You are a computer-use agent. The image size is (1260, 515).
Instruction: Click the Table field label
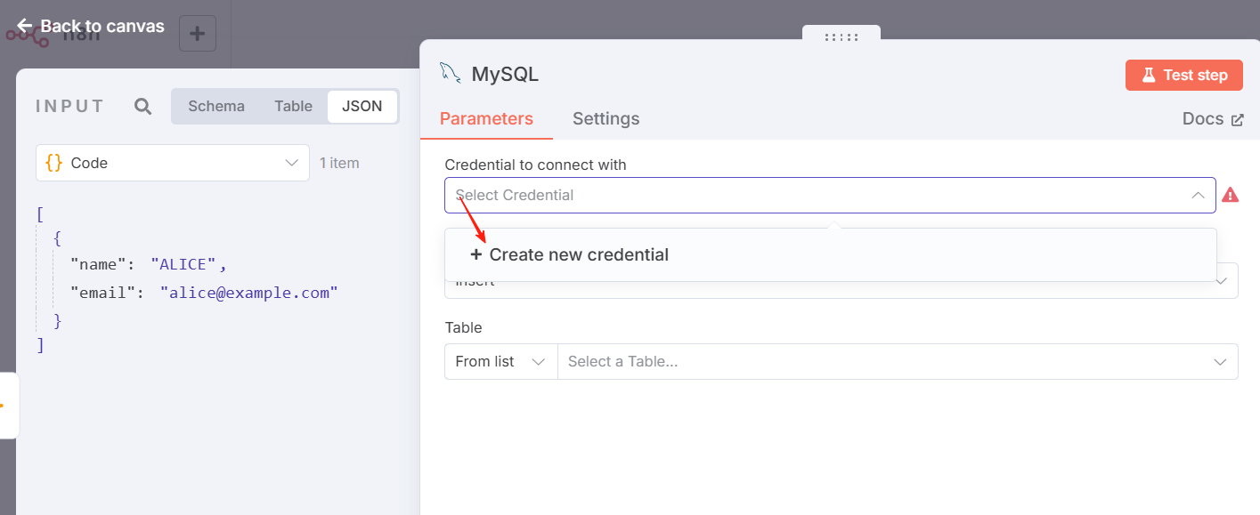463,327
